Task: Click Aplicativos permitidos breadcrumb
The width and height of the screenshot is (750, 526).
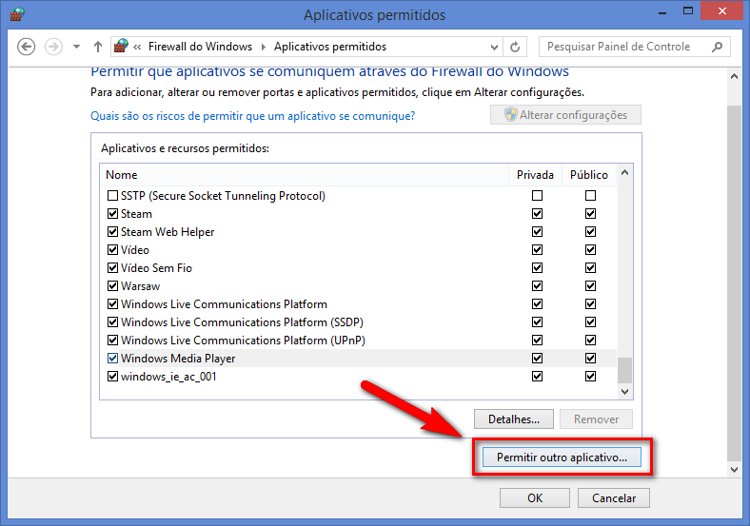Action: pyautogui.click(x=330, y=47)
